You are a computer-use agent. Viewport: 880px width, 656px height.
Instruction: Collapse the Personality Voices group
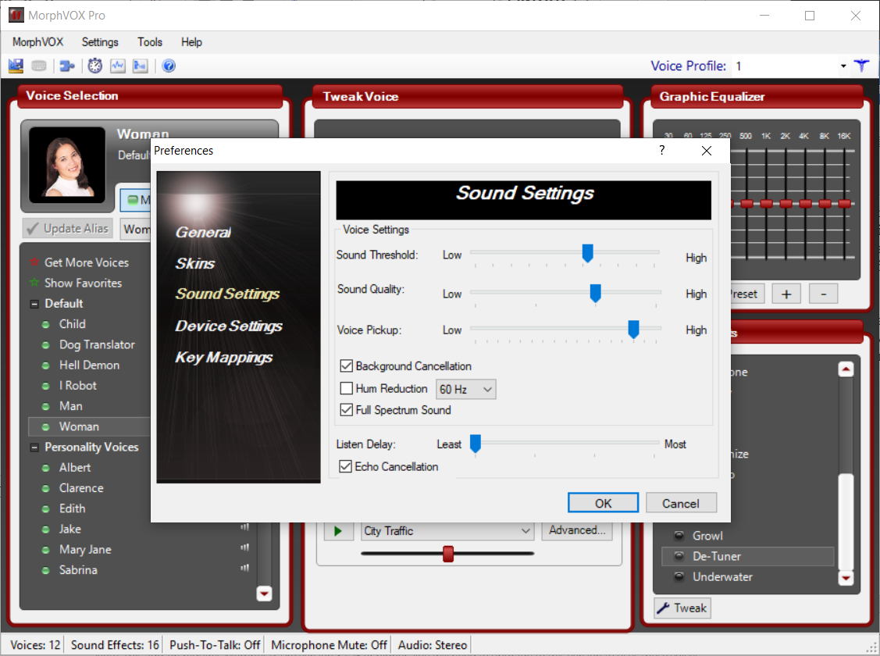(34, 447)
